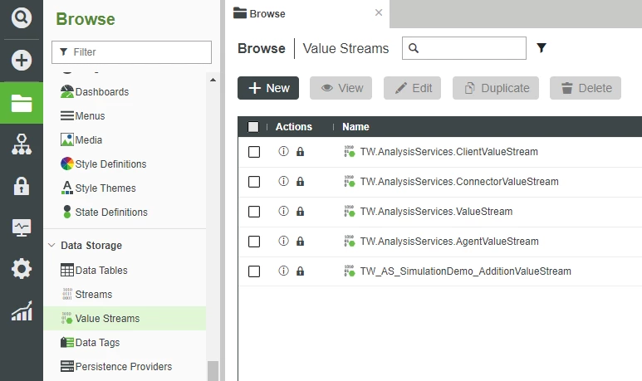Open the TW.AnalysisServices.ValueStream name link

coord(436,212)
